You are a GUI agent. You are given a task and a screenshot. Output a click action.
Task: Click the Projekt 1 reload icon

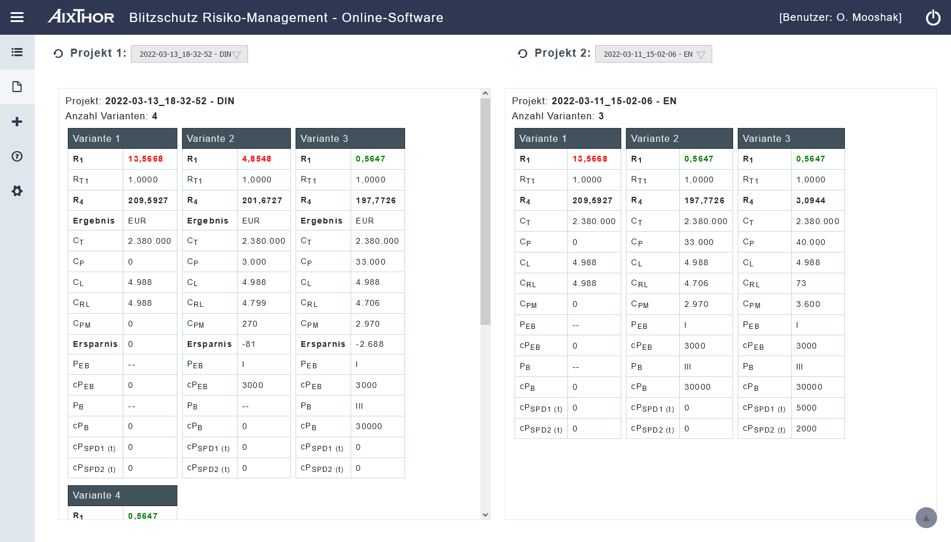[x=58, y=54]
